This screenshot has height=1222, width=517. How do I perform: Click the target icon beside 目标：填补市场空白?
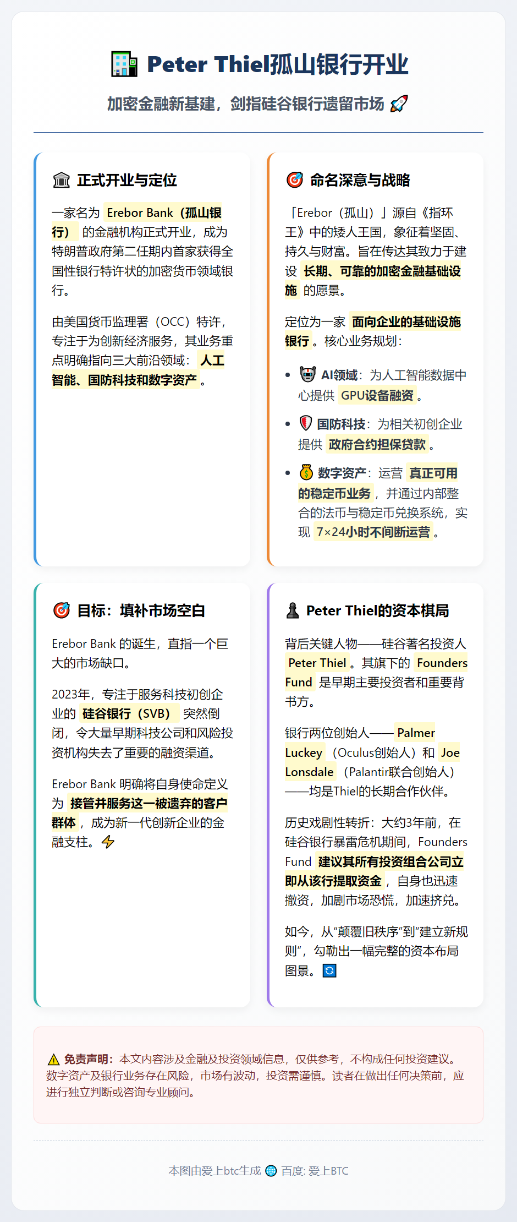61,610
